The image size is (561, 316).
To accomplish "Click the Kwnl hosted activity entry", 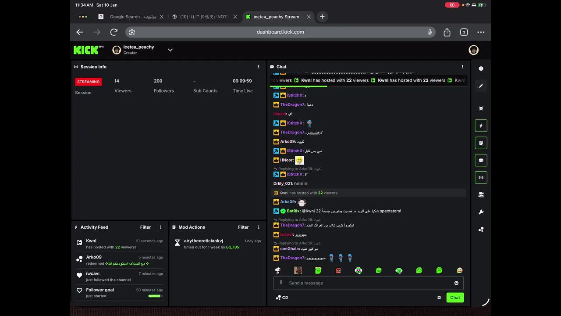I will 120,244.
